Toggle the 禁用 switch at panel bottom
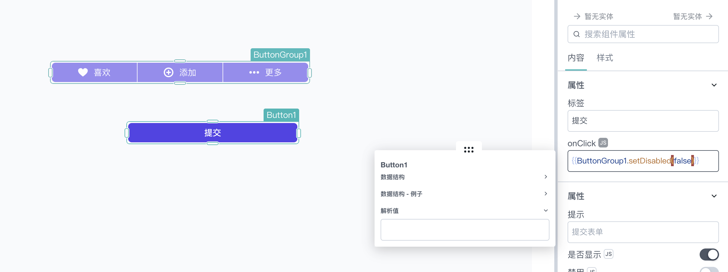Screen dimensions: 728x272 click(709, 270)
